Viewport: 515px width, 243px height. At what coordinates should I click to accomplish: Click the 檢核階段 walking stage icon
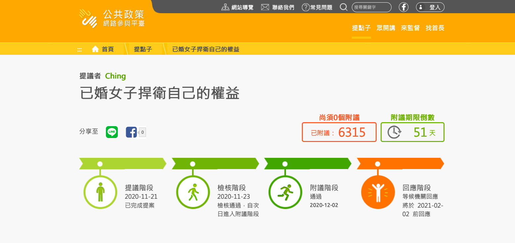point(193,192)
